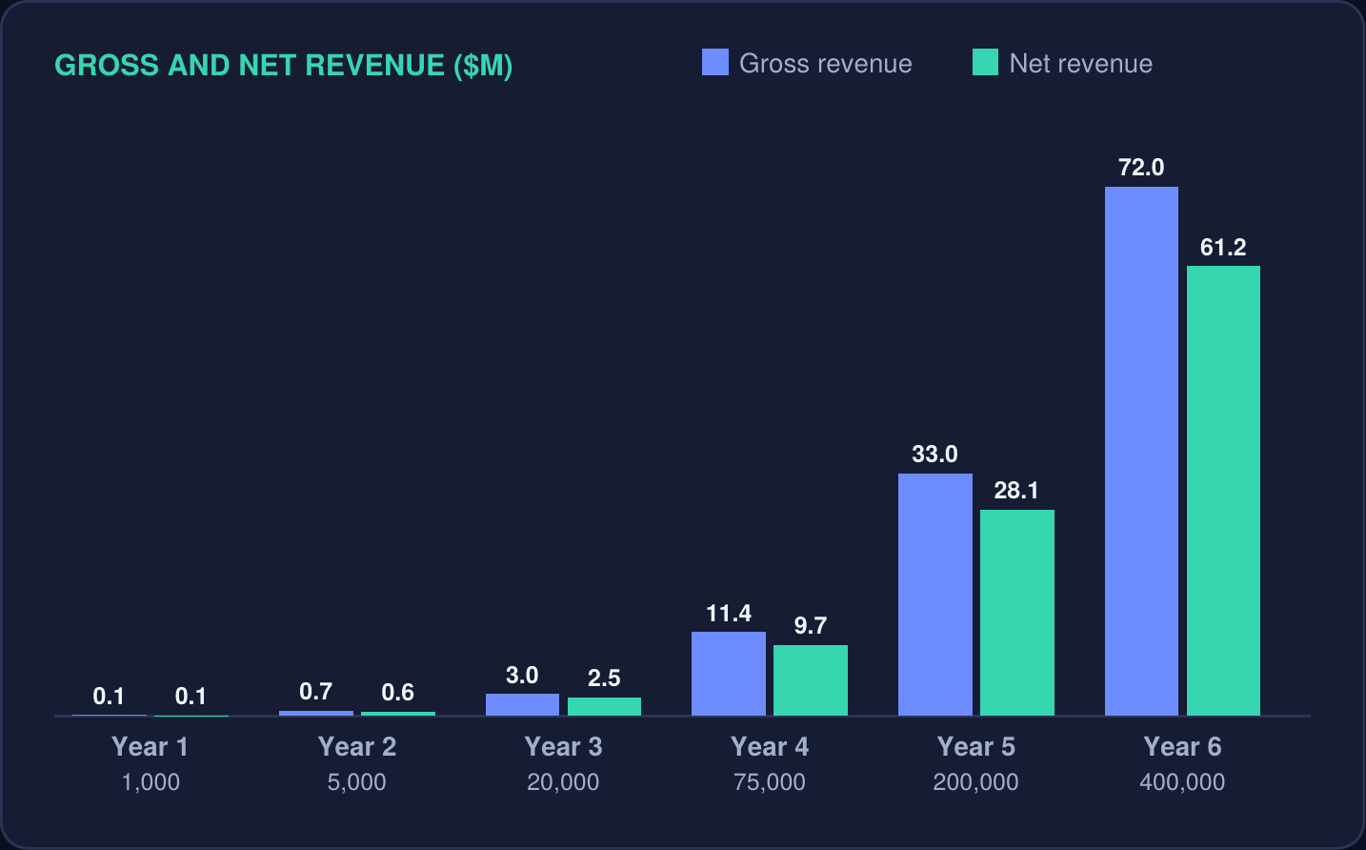The image size is (1366, 850).
Task: Click the Net revenue legend color swatch
Action: pos(985,62)
